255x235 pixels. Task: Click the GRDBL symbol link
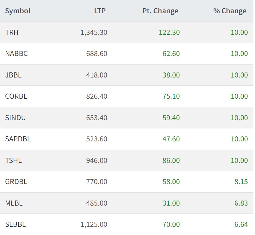click(x=16, y=182)
